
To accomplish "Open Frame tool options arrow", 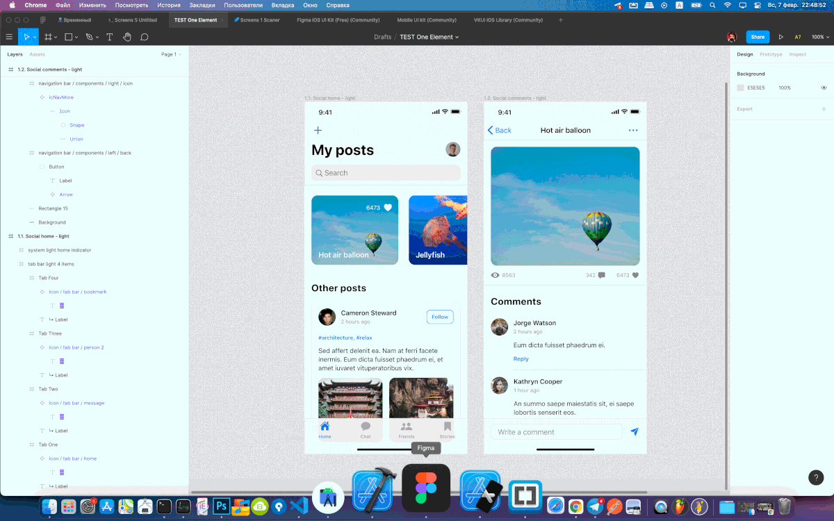I will coord(56,37).
